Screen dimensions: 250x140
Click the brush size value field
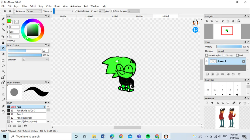[x=46, y=51]
